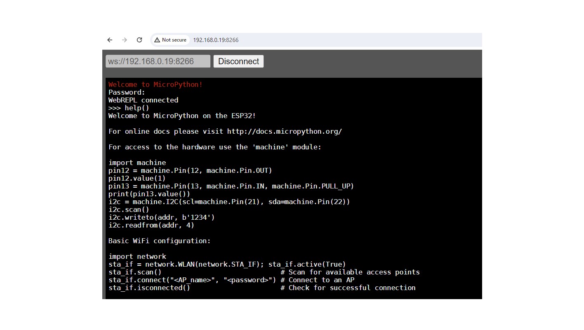Open the Not secure site warning badge
Screen dimensions: 584x330
[170, 40]
